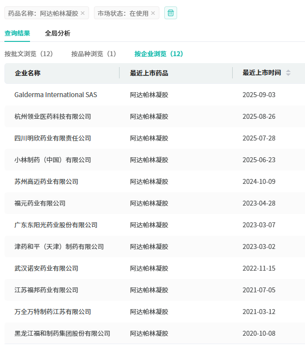Remove the 药品名称 阿达帕林凝胶 filter tag
Image resolution: width=305 pixels, height=352 pixels.
[83, 13]
